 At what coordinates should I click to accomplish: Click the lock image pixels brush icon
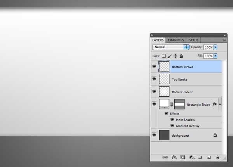(x=170, y=56)
